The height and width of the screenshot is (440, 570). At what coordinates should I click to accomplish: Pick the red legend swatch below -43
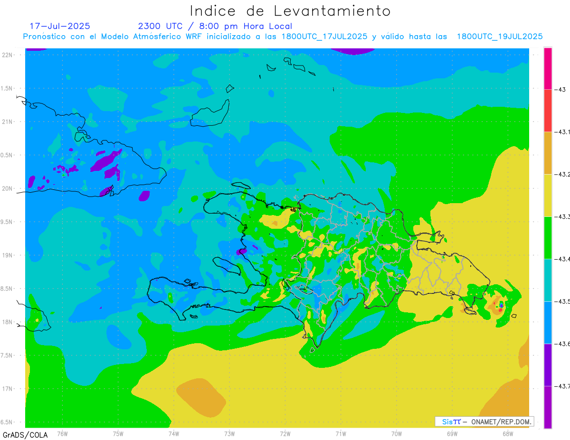(x=548, y=111)
